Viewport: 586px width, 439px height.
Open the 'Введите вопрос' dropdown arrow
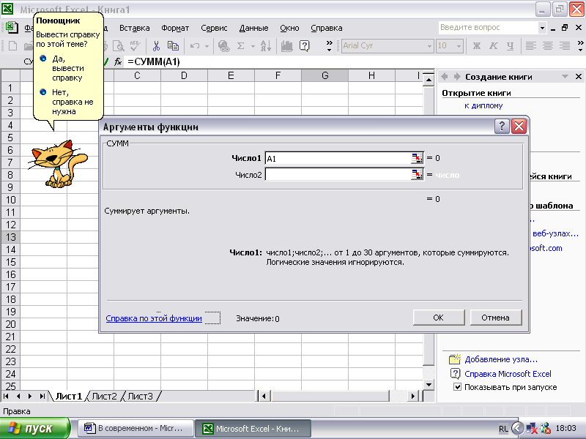[542, 28]
